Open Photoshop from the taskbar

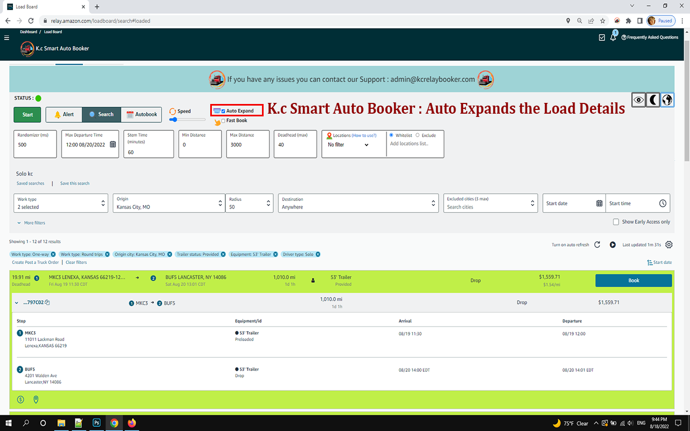coord(96,423)
